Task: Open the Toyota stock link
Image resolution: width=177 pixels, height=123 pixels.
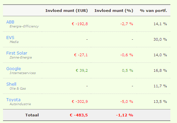Action: 13,100
